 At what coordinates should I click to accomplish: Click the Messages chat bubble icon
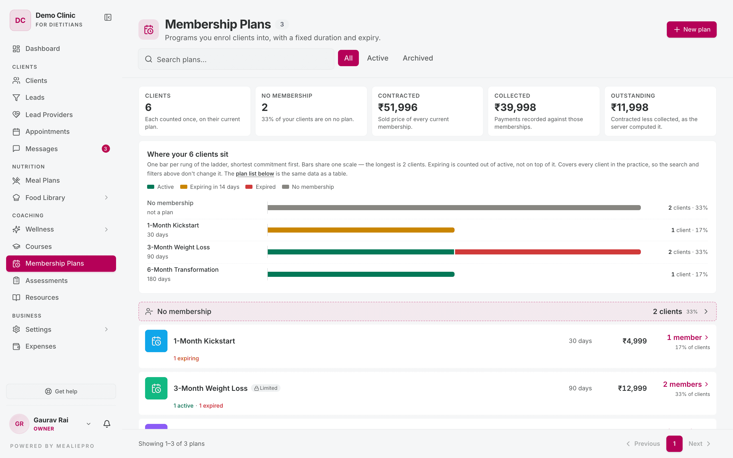(x=16, y=149)
